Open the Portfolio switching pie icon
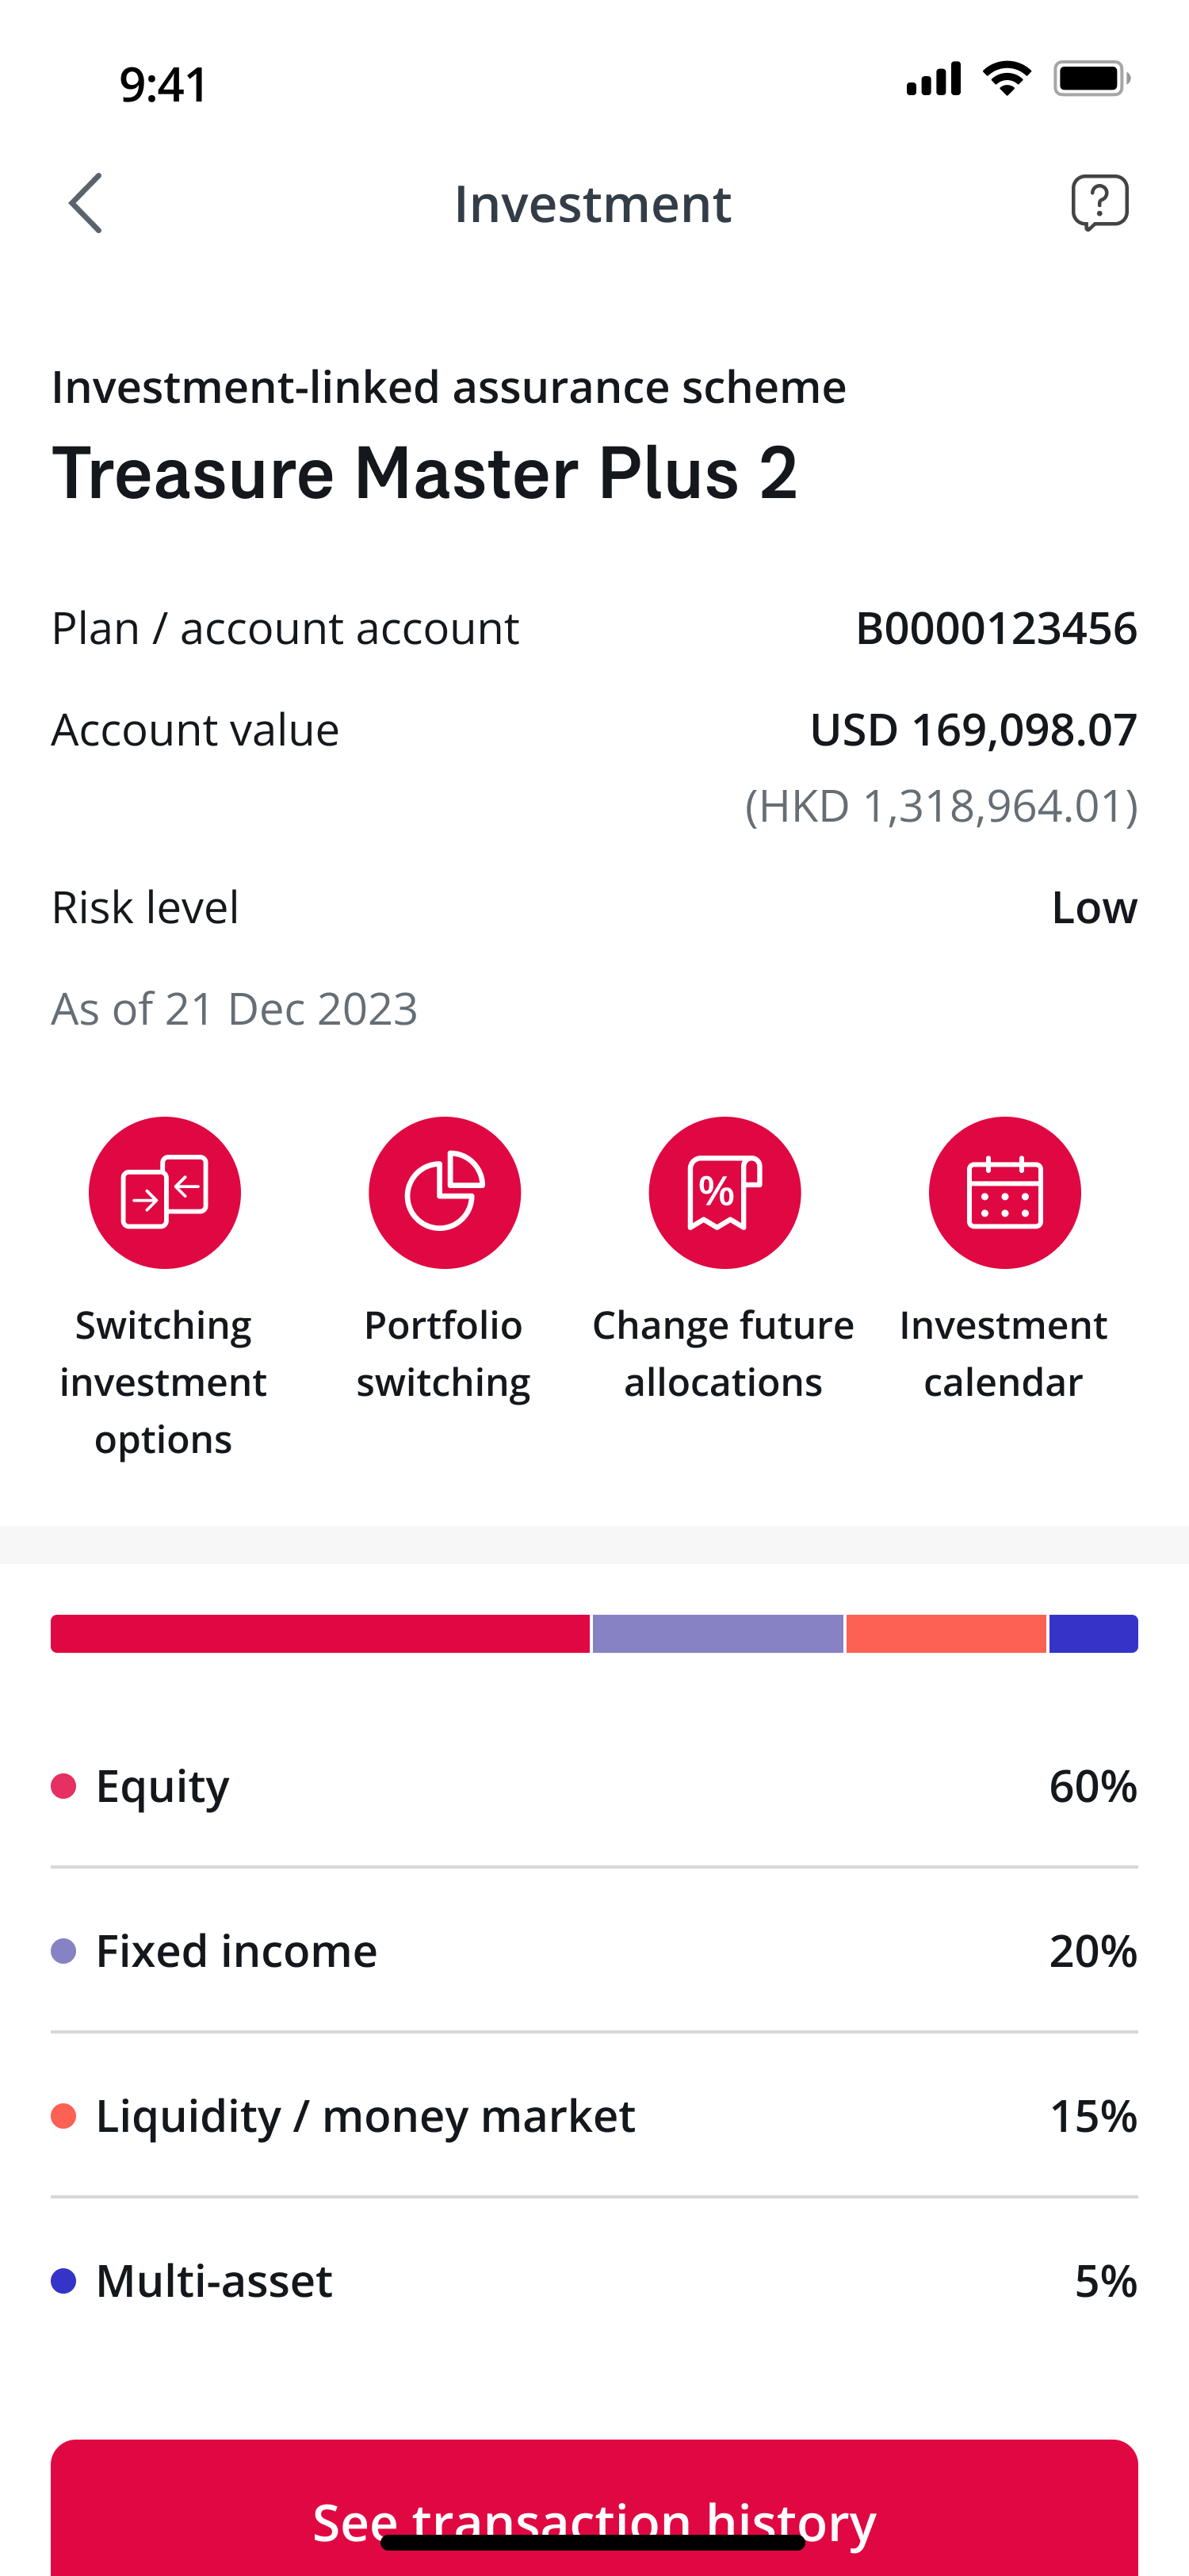The image size is (1189, 2576). coord(445,1193)
